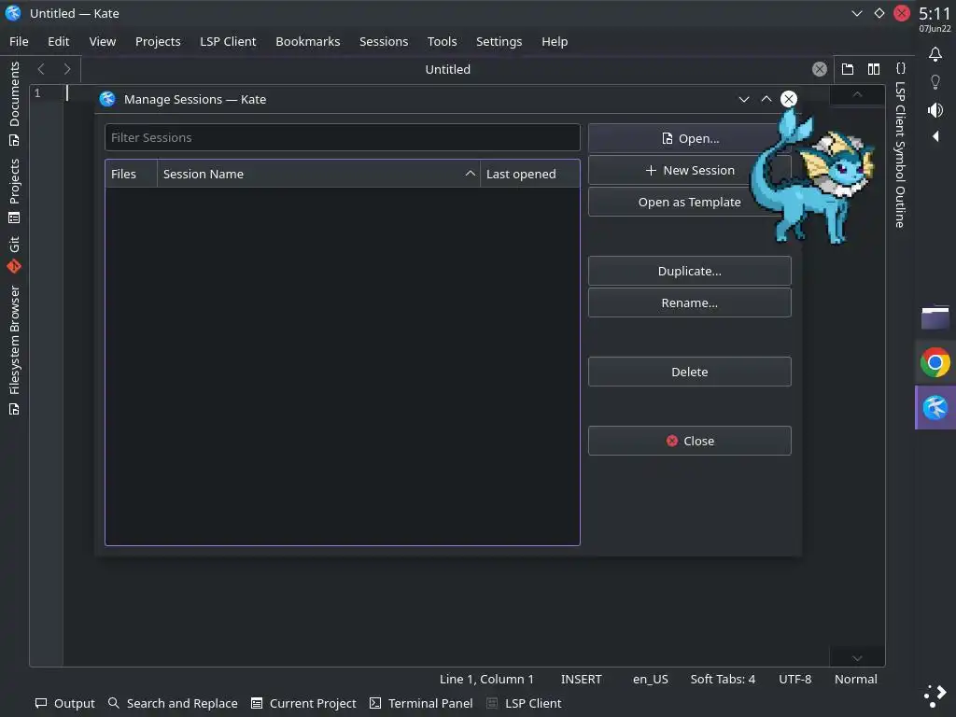
Task: Click editor scrollbar down arrow
Action: 857,658
